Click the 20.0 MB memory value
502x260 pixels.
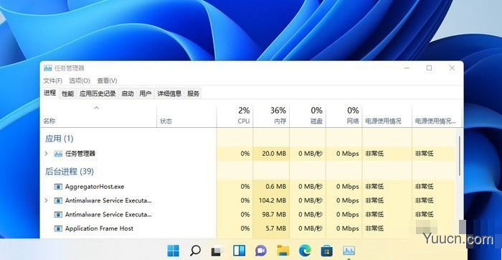click(274, 154)
